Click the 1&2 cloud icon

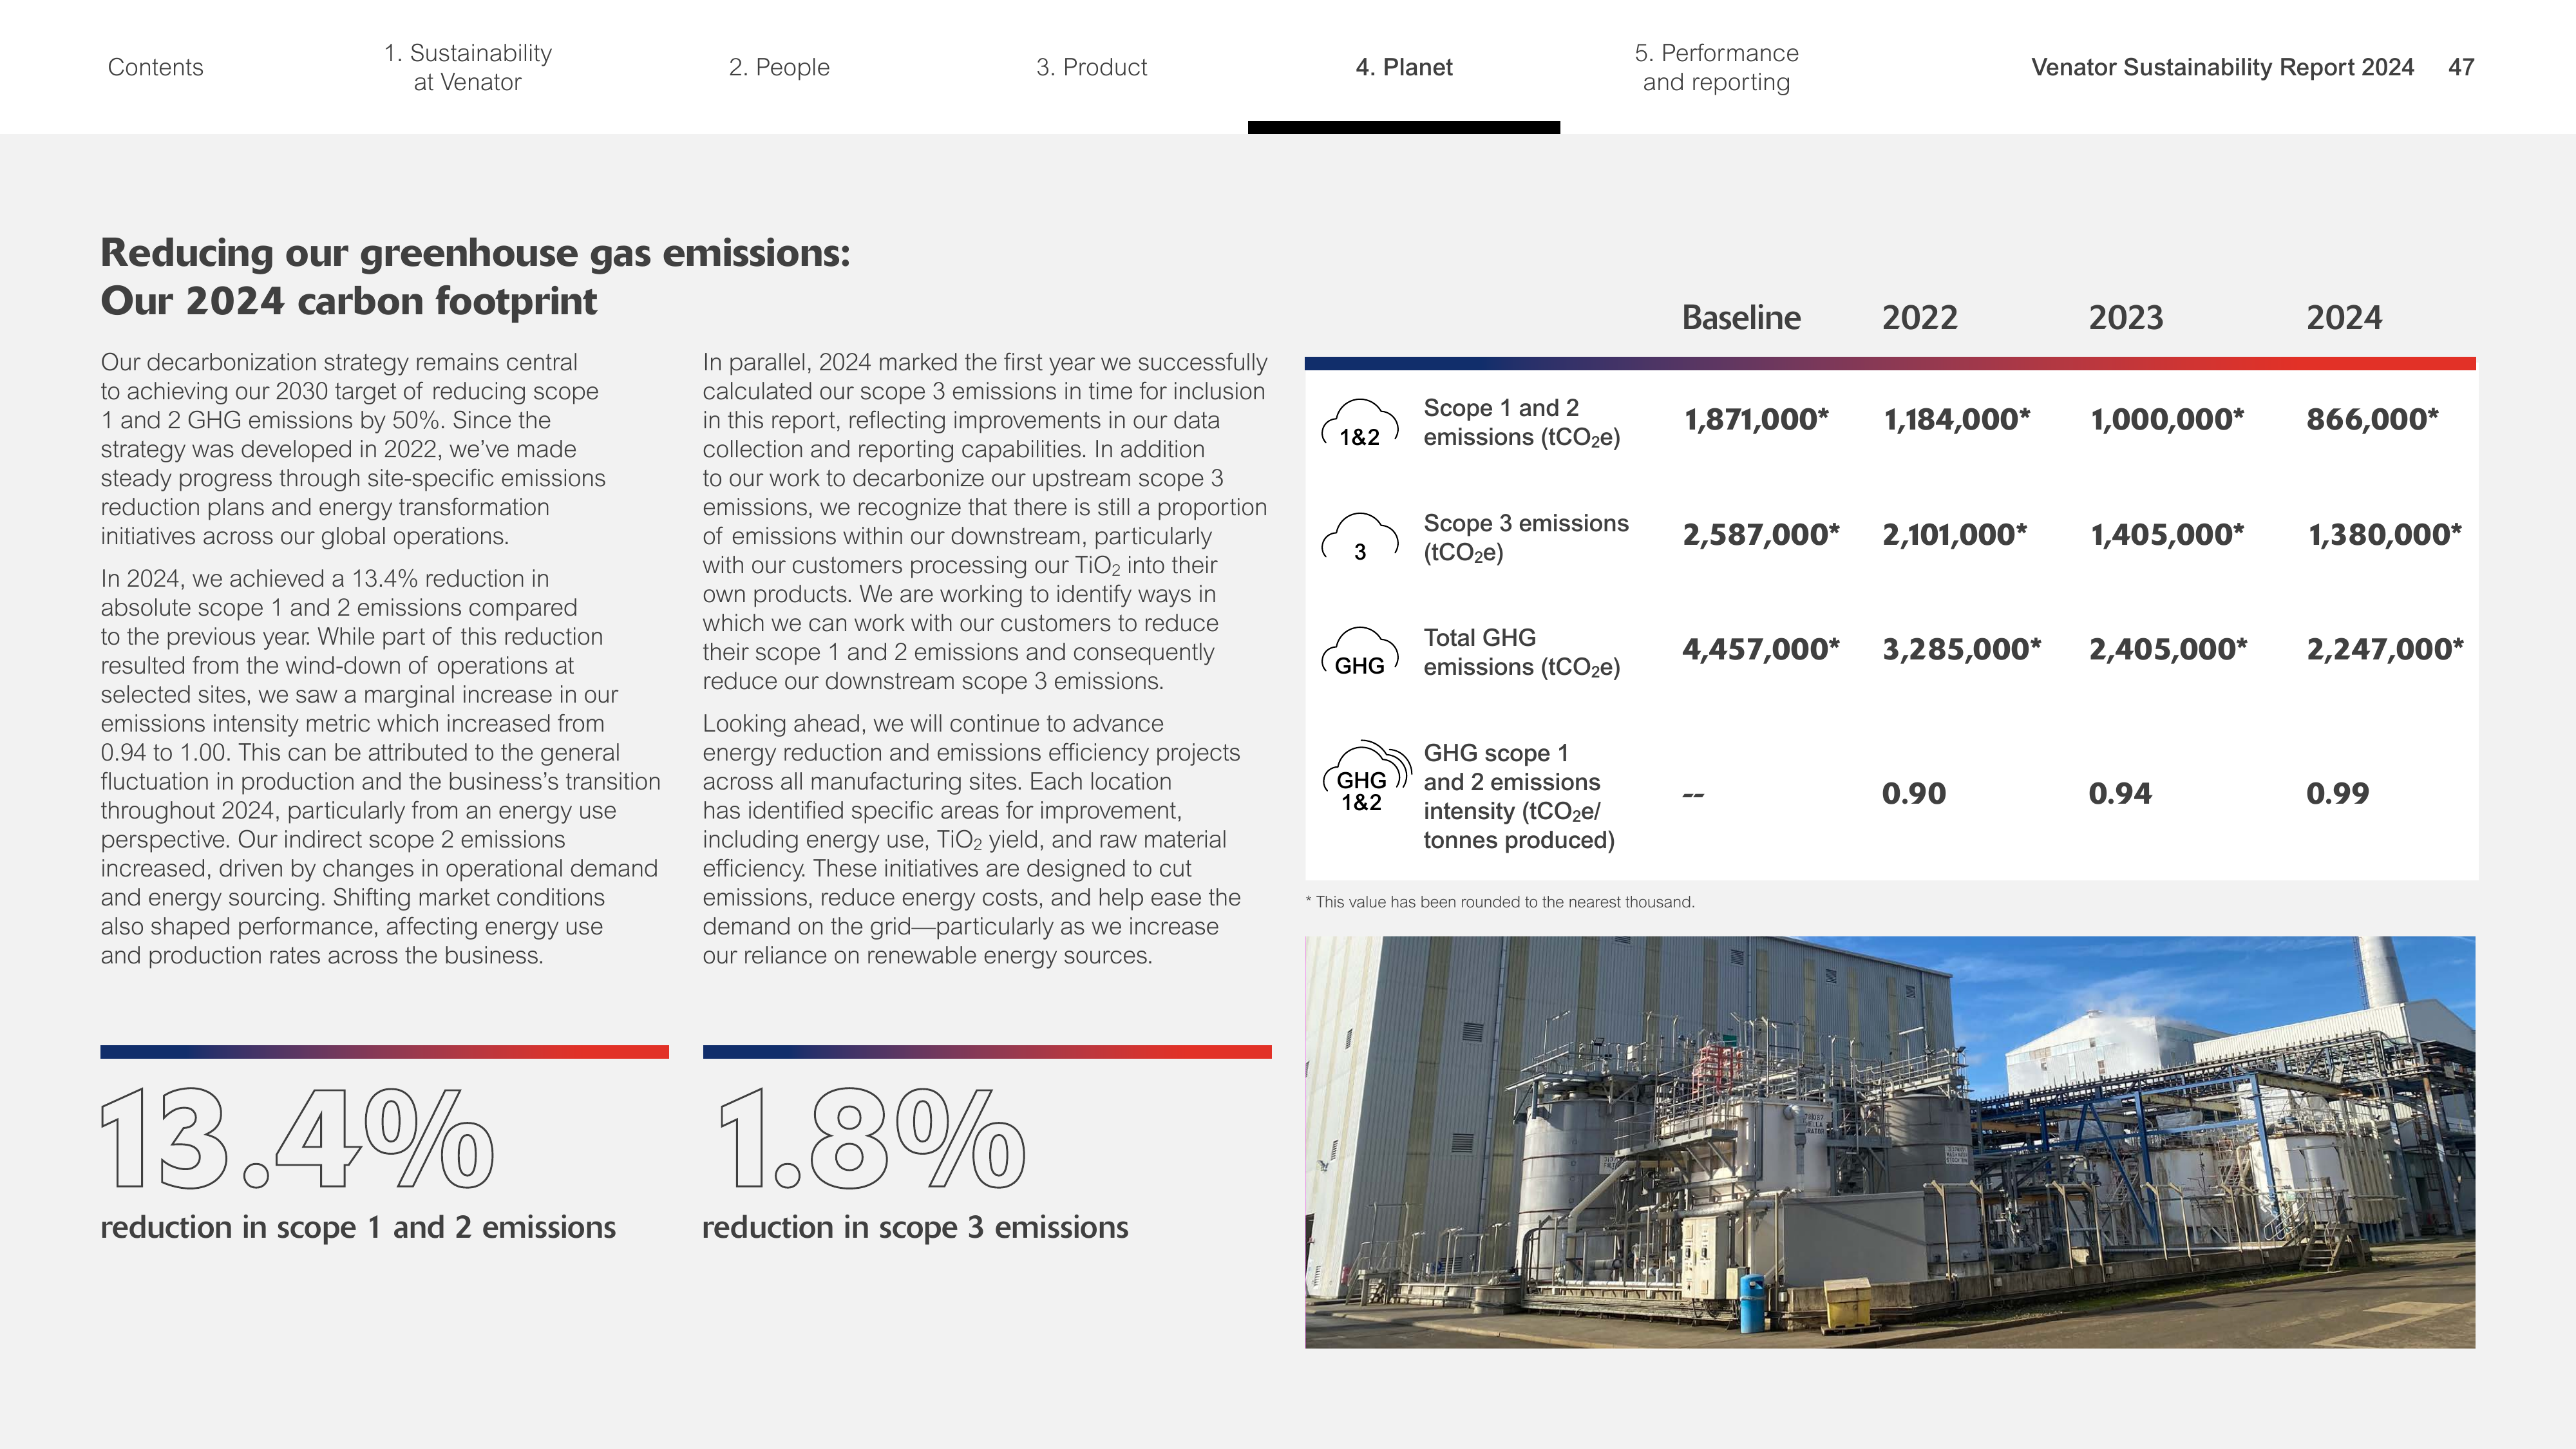click(1360, 423)
